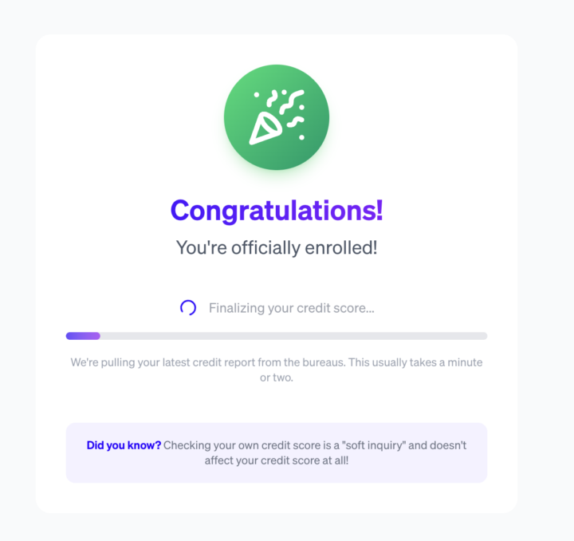Click the bold "Did you know?" label
Image resolution: width=574 pixels, height=541 pixels.
(x=124, y=445)
